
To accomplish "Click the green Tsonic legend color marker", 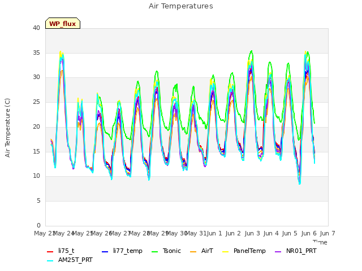I will (155, 252).
